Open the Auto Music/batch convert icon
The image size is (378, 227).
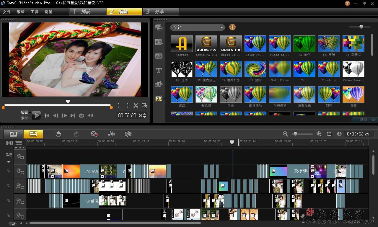128,134
